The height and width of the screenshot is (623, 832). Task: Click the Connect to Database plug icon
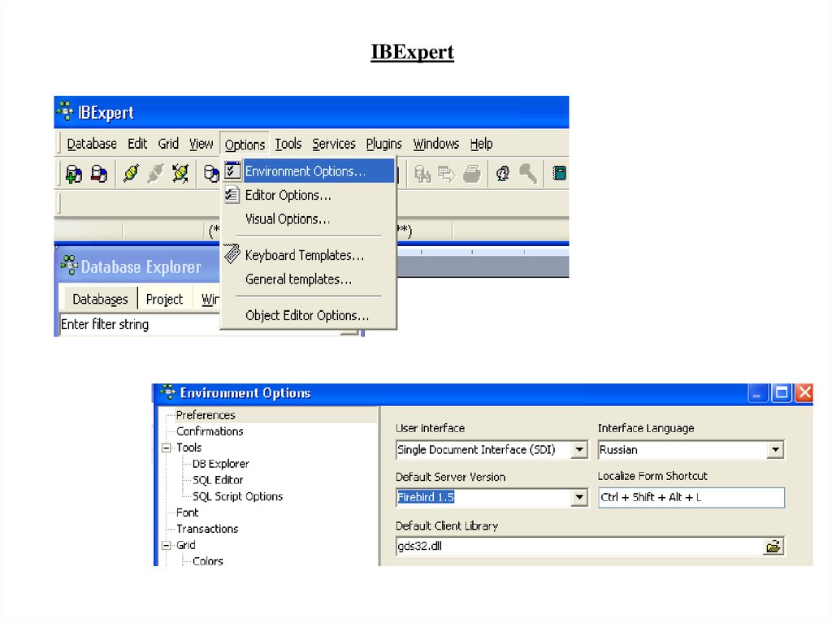tap(131, 173)
